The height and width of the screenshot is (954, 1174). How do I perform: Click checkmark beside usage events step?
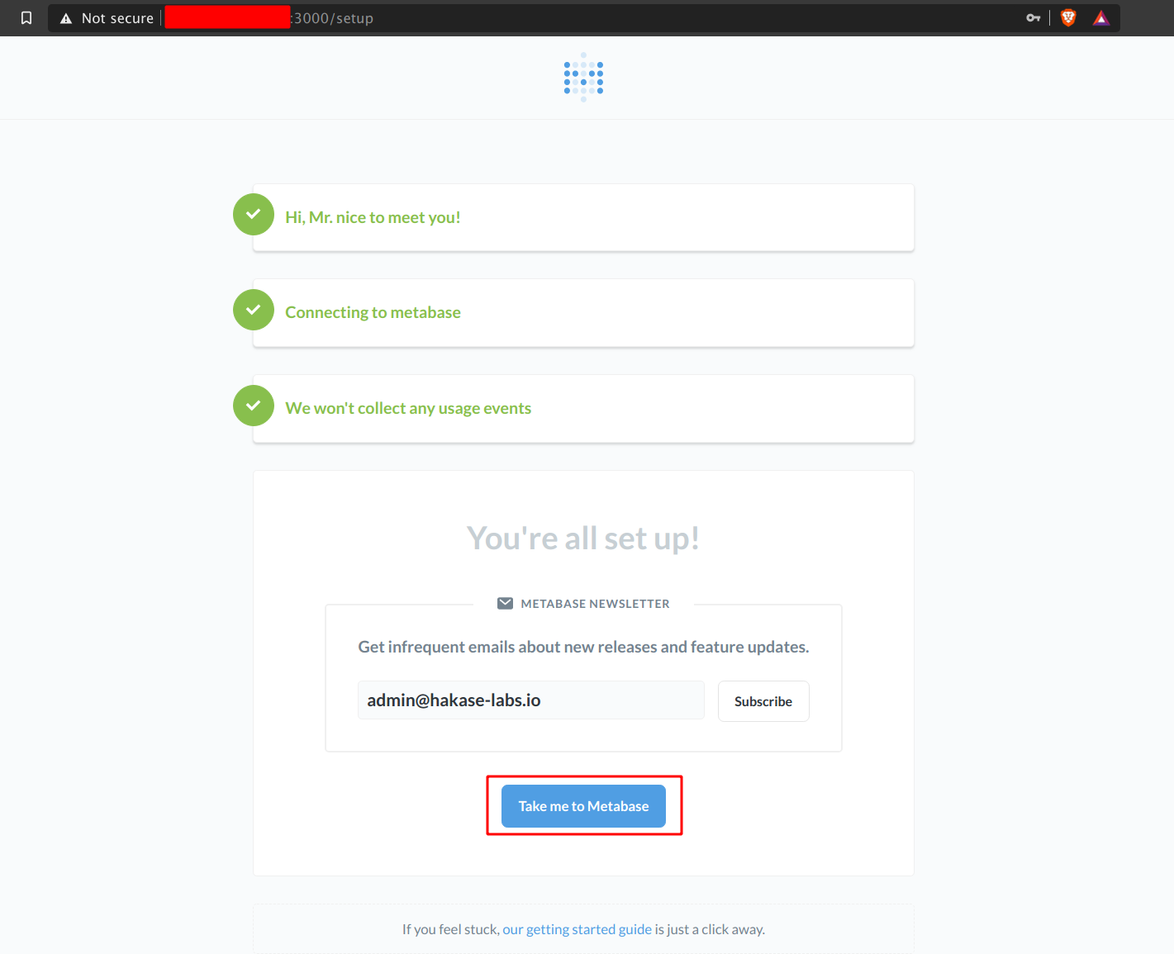[254, 406]
